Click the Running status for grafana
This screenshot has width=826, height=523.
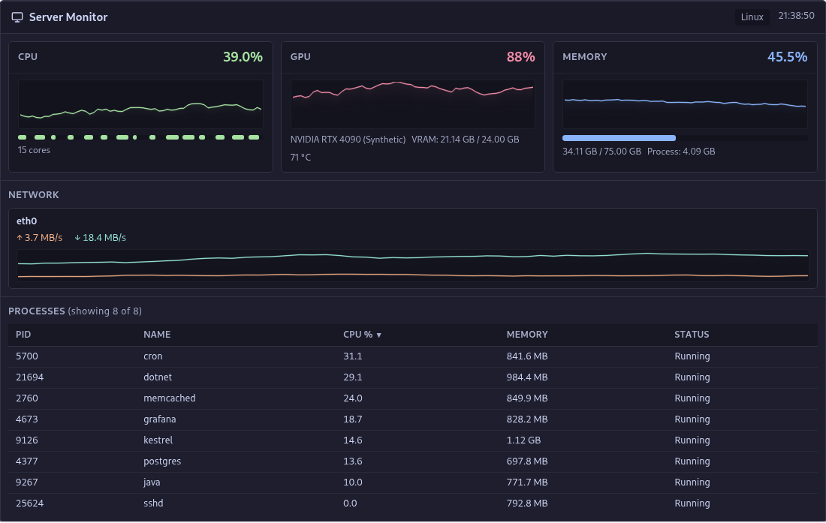coord(692,419)
